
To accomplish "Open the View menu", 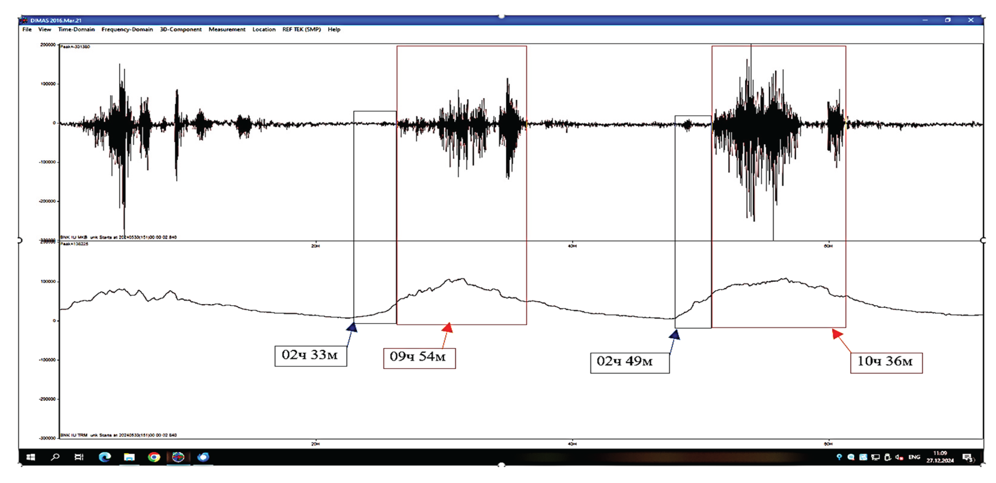I will click(x=44, y=29).
